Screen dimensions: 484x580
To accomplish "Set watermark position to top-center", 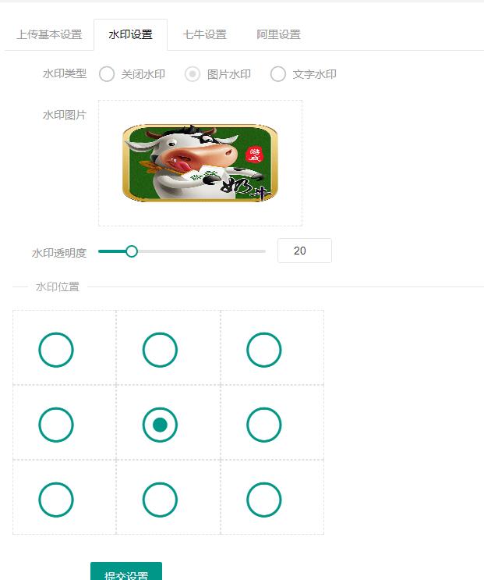I will pos(160,350).
